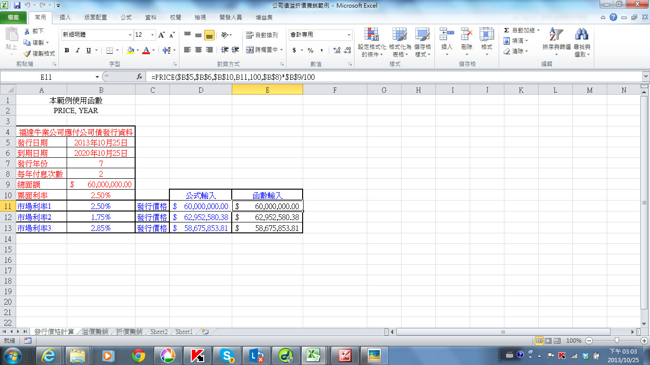Open sort and filter 排序與篩選 menu

tap(557, 42)
